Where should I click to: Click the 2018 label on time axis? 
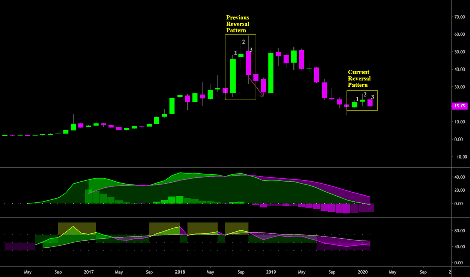(x=180, y=272)
